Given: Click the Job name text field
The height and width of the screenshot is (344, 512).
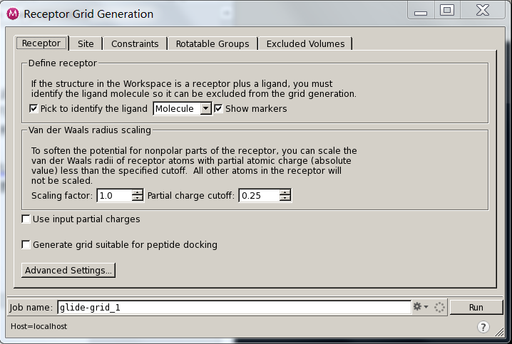Looking at the screenshot, I should coord(234,307).
